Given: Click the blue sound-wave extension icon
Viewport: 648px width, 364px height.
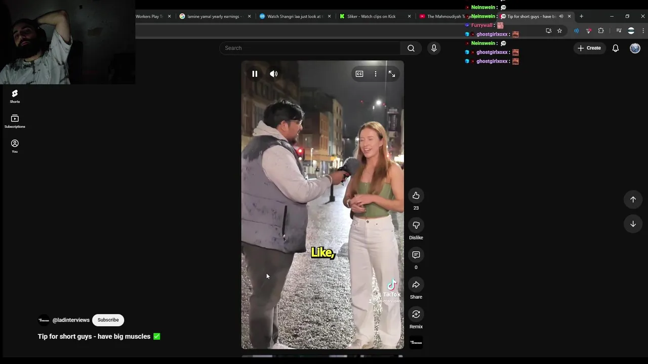Looking at the screenshot, I should [x=576, y=31].
